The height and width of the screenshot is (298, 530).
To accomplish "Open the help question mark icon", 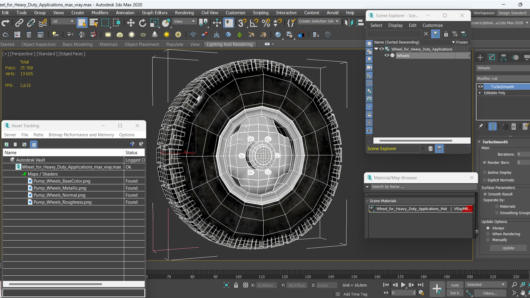I will [x=328, y=34].
